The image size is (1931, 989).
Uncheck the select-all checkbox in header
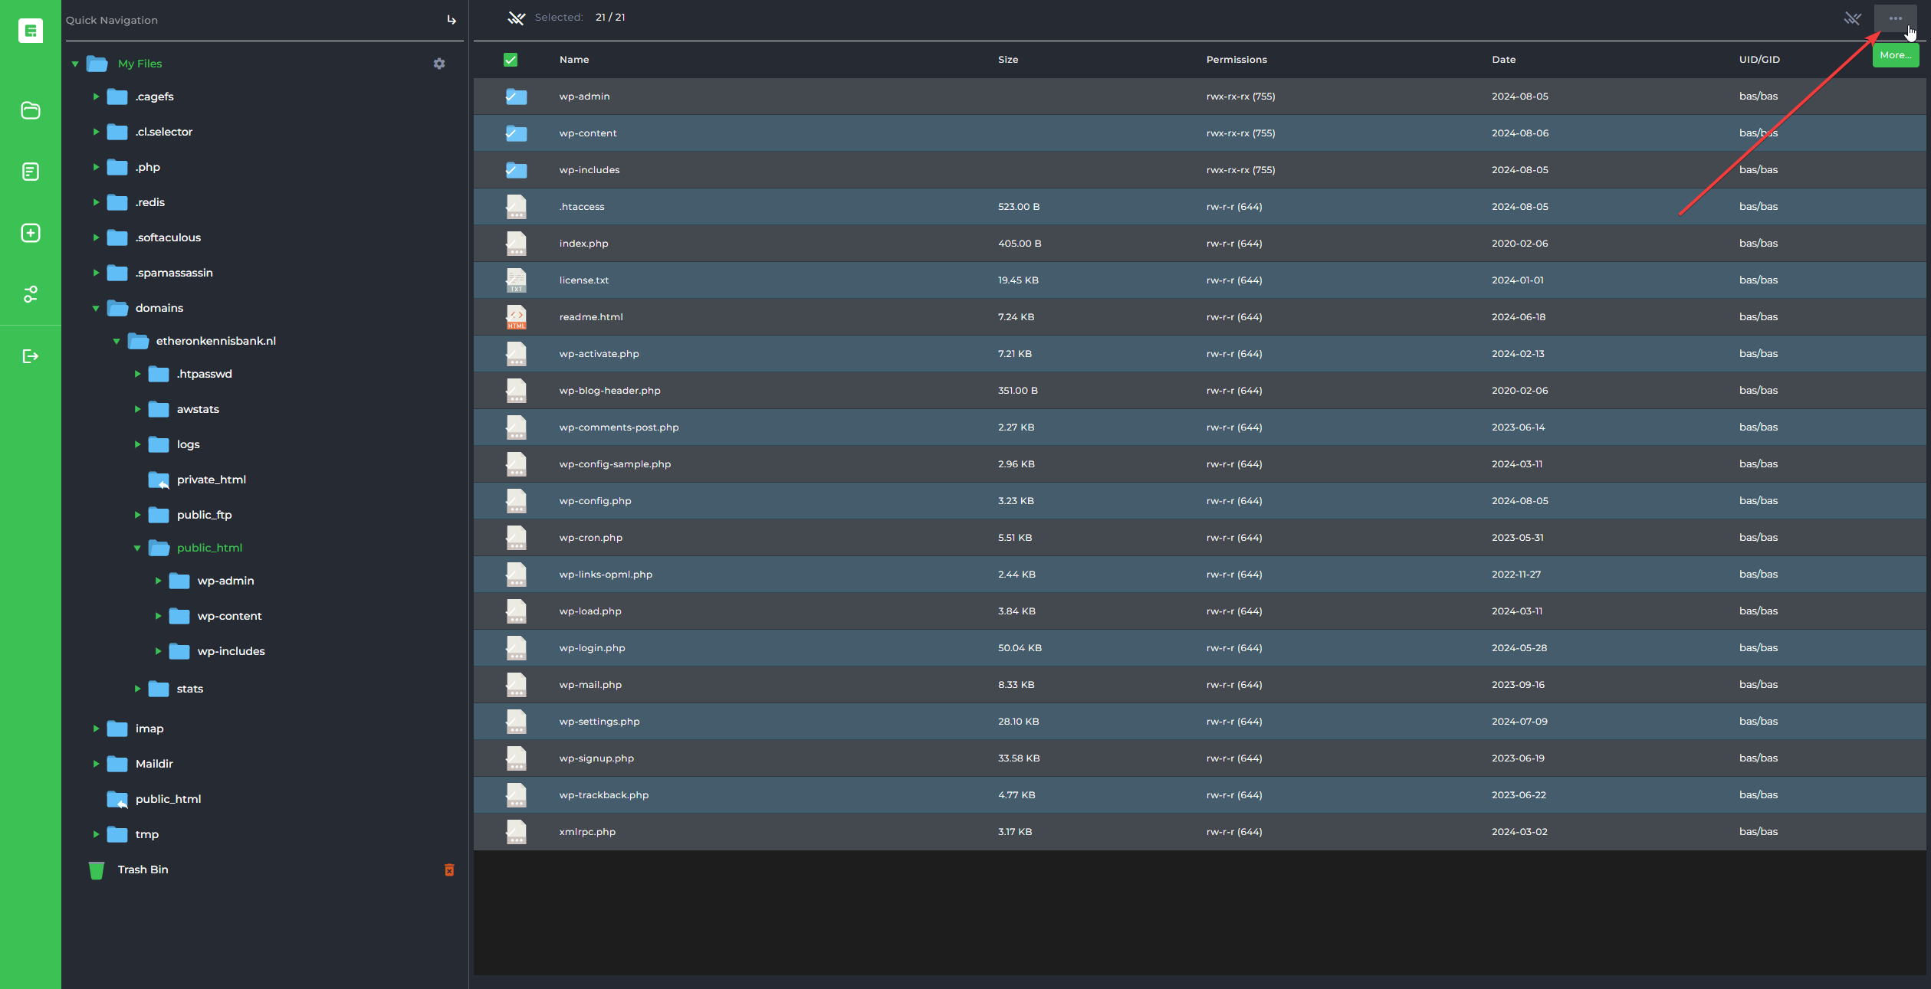point(511,60)
